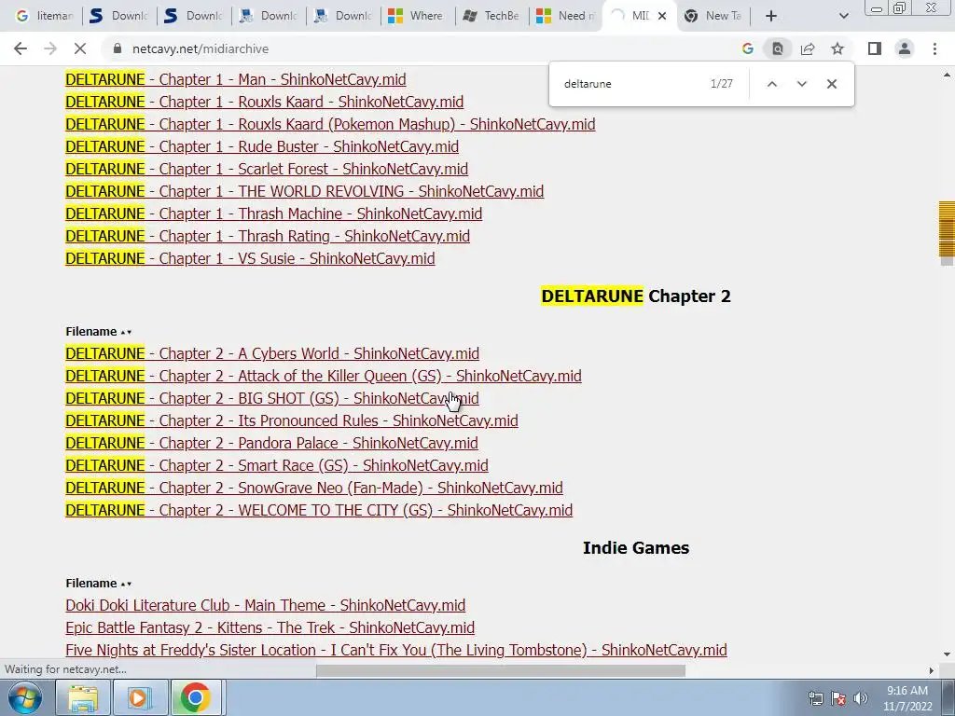Open Chrome three-dot menu
955x716 pixels.
tap(934, 48)
